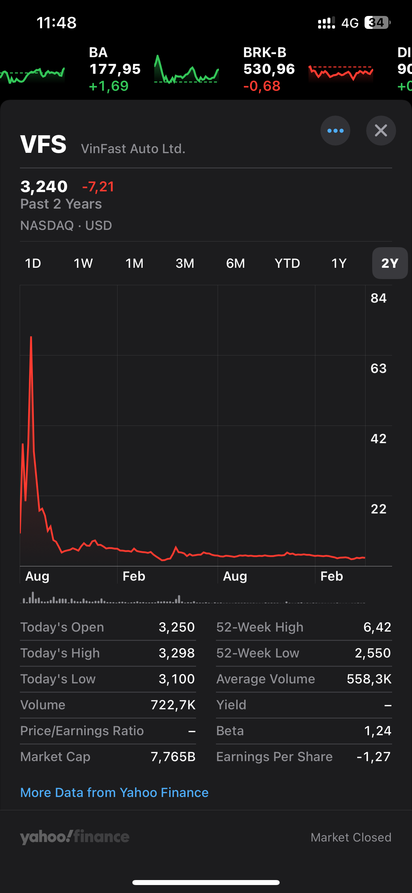The image size is (412, 893).
Task: Select the 1D chart range
Action: coord(33,263)
